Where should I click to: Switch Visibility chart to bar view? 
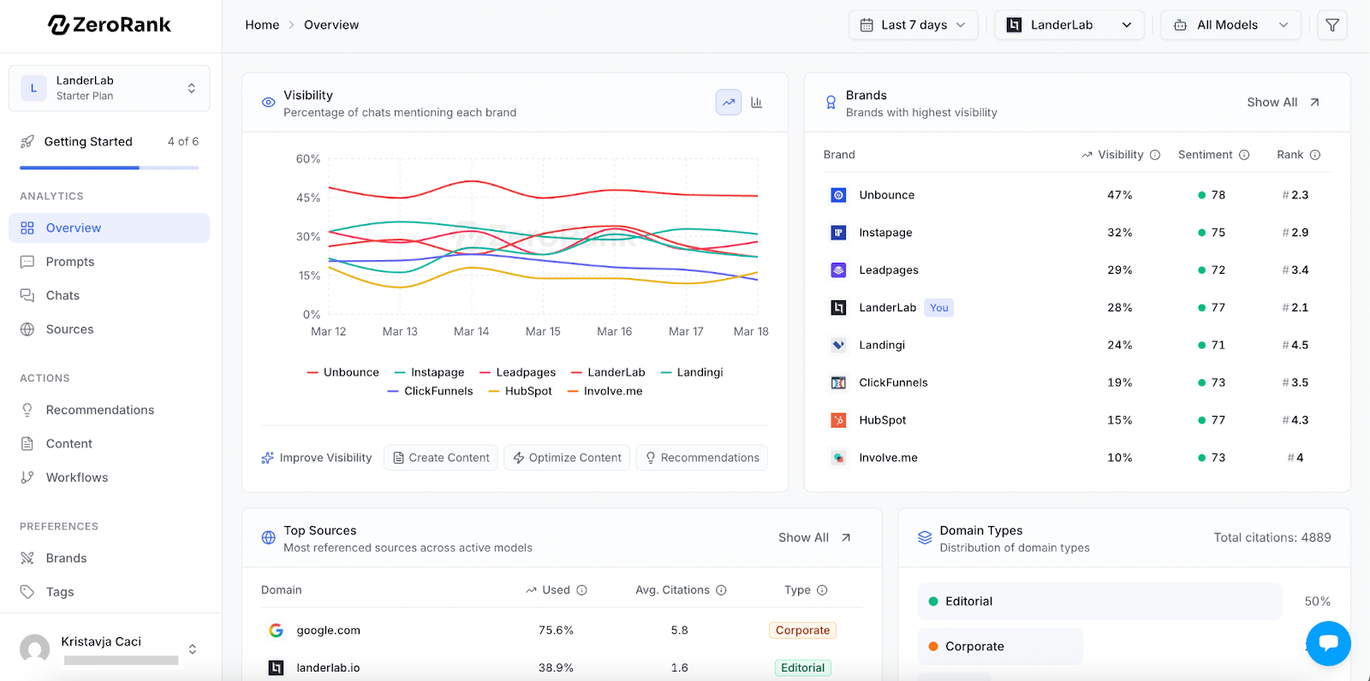(757, 103)
